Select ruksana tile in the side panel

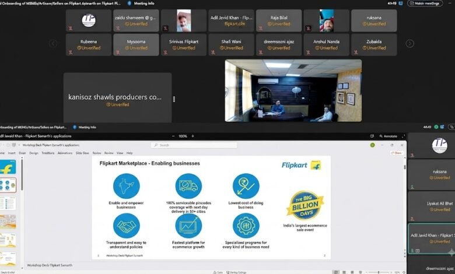[x=432, y=174]
